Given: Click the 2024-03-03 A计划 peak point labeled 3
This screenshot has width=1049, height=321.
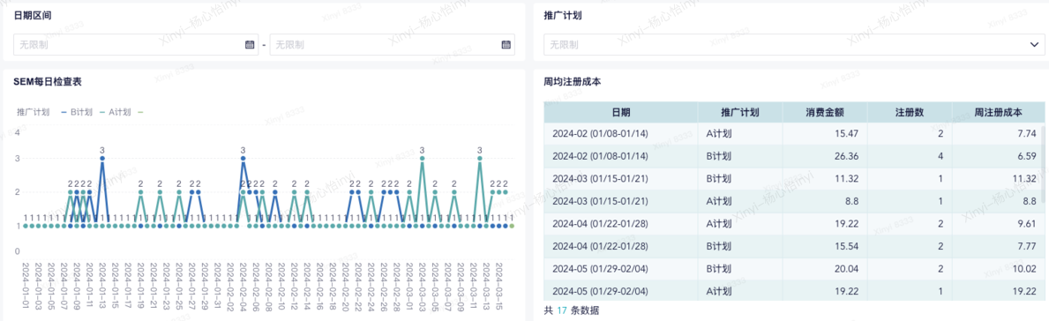Looking at the screenshot, I should 422,159.
